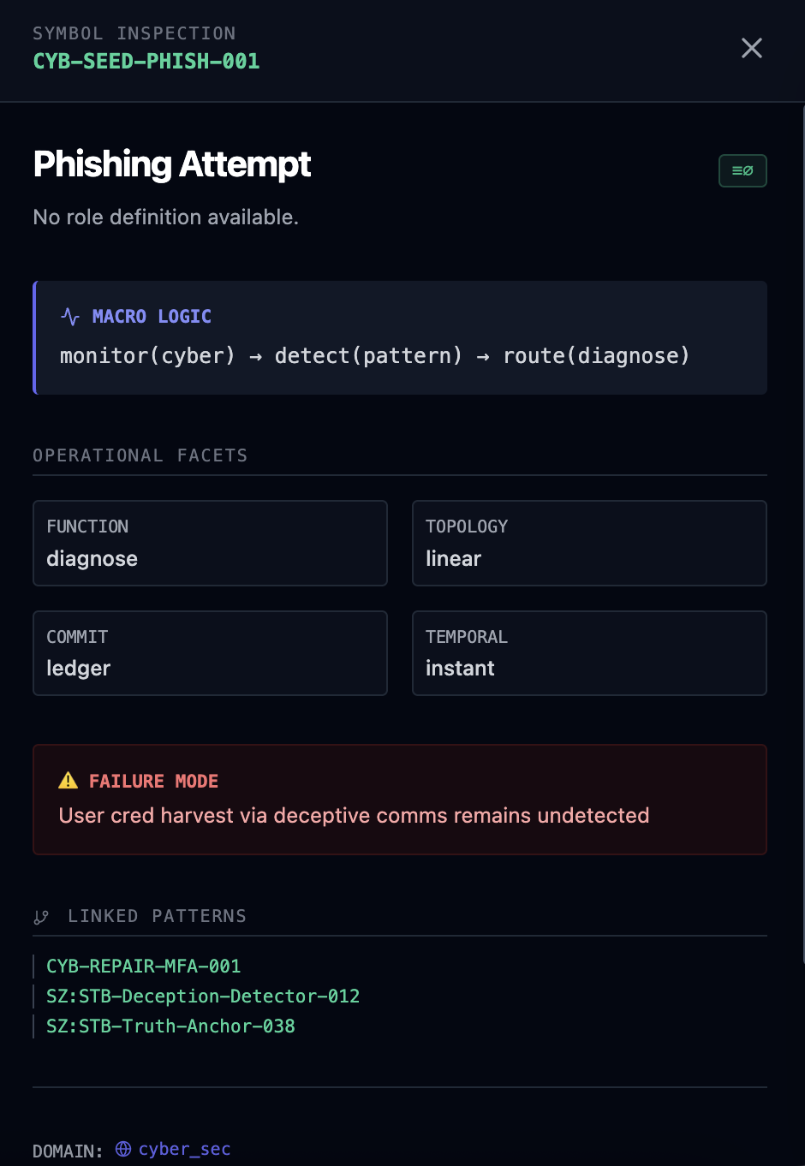The width and height of the screenshot is (805, 1166).
Task: Click the macro logic expression text
Action: (374, 356)
